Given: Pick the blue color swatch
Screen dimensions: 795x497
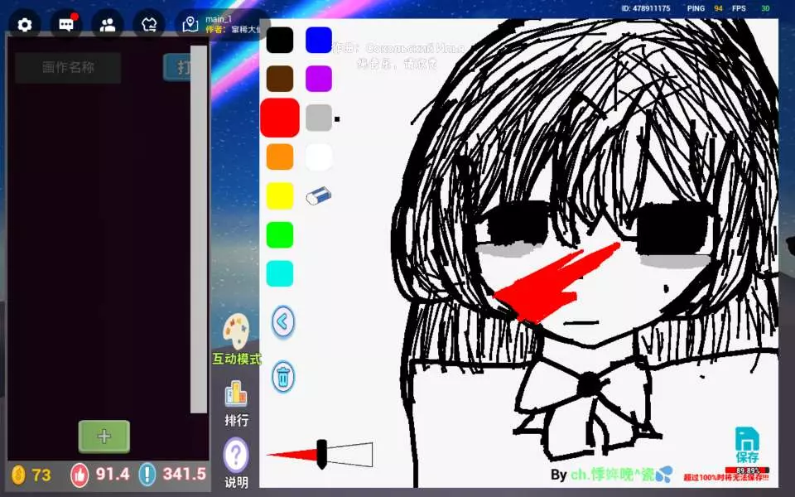Looking at the screenshot, I should coord(319,40).
